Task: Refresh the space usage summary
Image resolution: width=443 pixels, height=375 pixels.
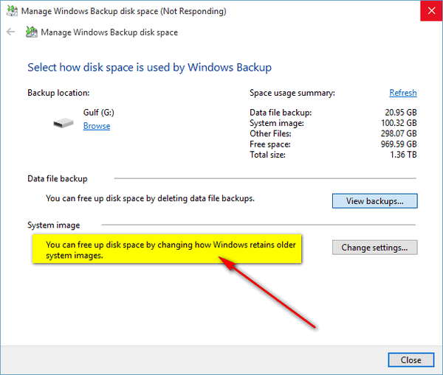Action: (x=403, y=93)
